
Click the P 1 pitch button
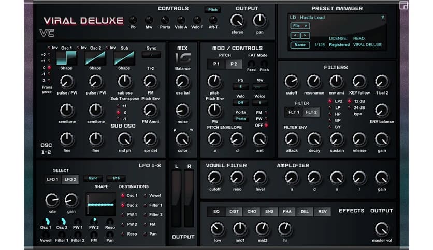pos(216,64)
